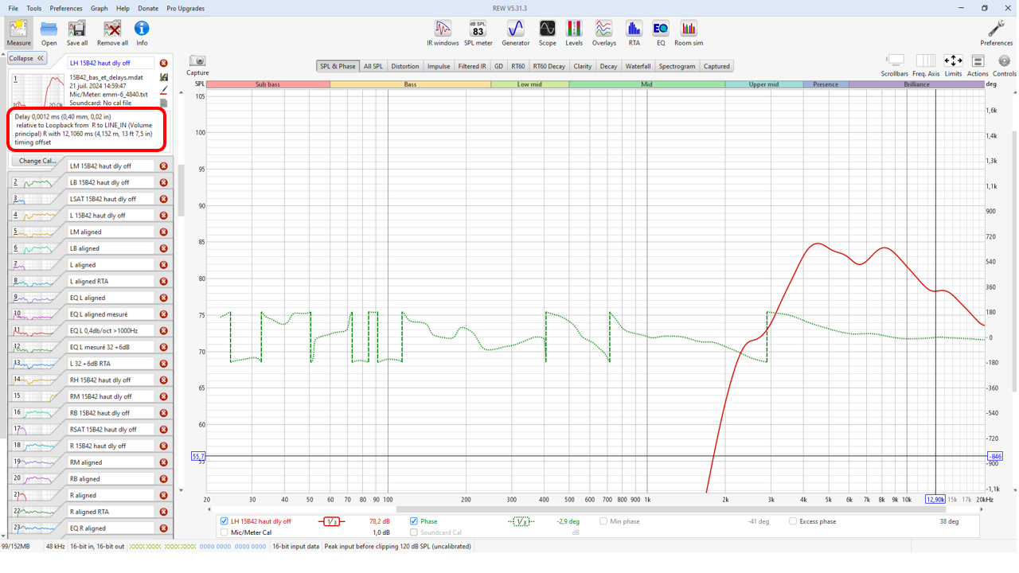Open the graph Limits control
This screenshot has height=573, width=1019.
[x=953, y=62]
